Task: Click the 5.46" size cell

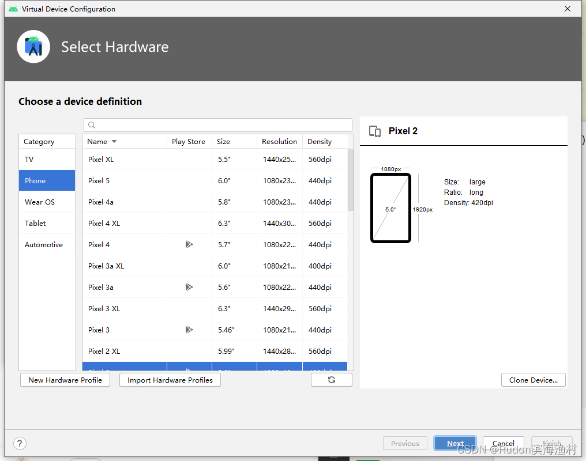Action: point(234,330)
